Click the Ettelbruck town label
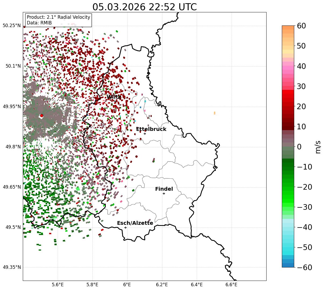Viewport: 324px width, 290px height. pyautogui.click(x=151, y=129)
